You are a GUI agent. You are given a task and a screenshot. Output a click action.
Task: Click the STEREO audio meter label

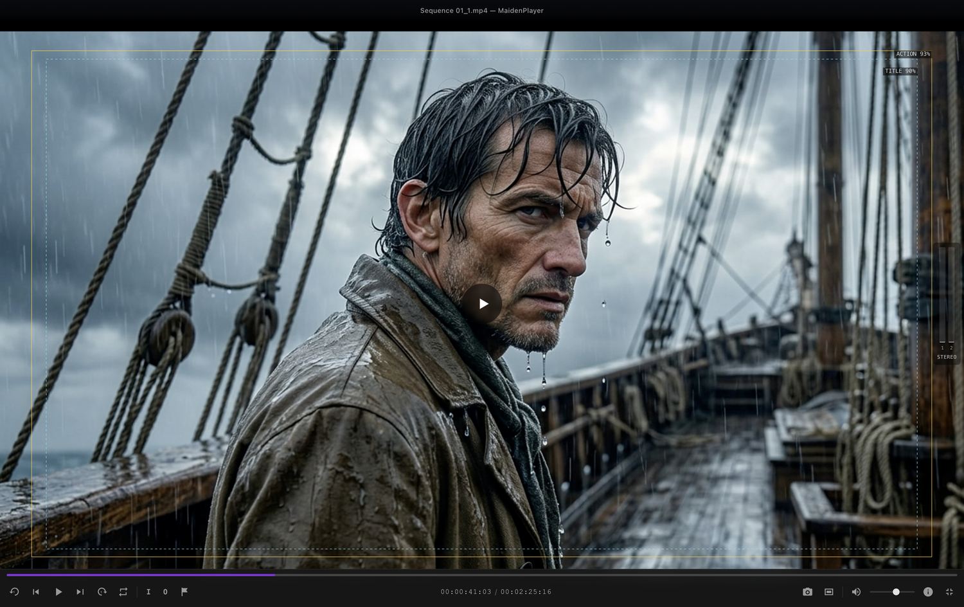tap(947, 357)
